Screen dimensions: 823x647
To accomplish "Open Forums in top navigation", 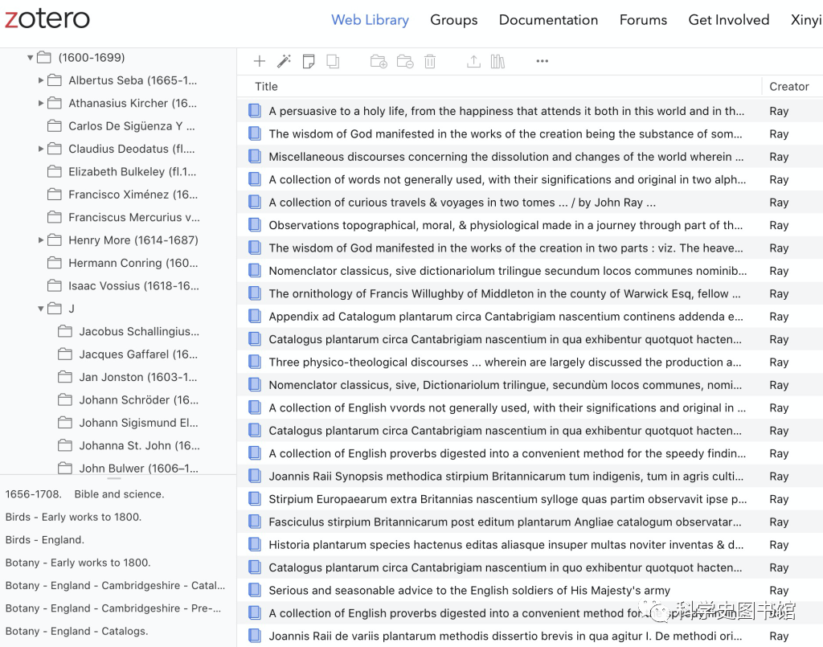I will coord(643,20).
